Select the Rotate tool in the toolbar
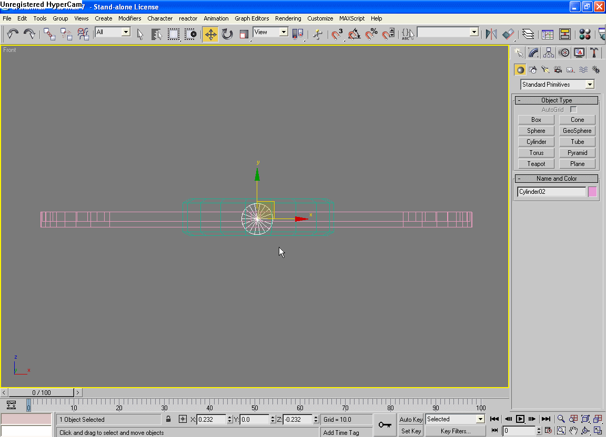606x437 pixels. pyautogui.click(x=227, y=35)
